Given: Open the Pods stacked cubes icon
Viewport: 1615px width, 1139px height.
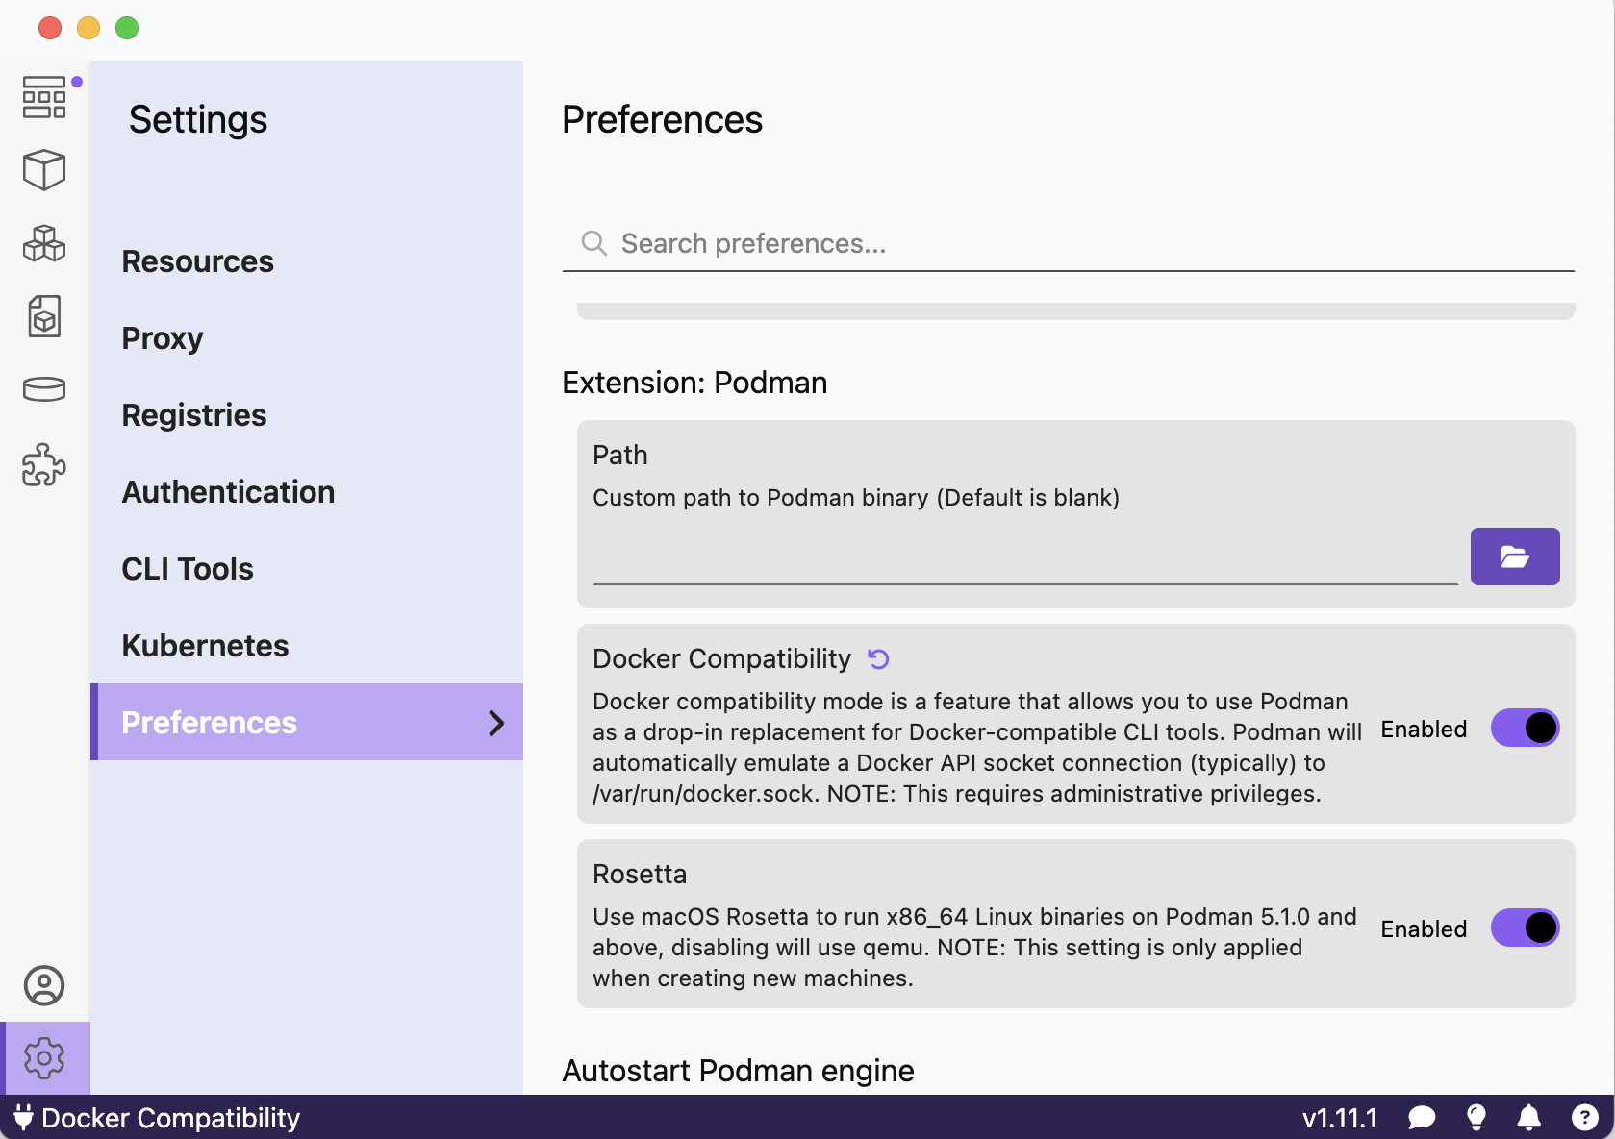Looking at the screenshot, I should coord(44,243).
